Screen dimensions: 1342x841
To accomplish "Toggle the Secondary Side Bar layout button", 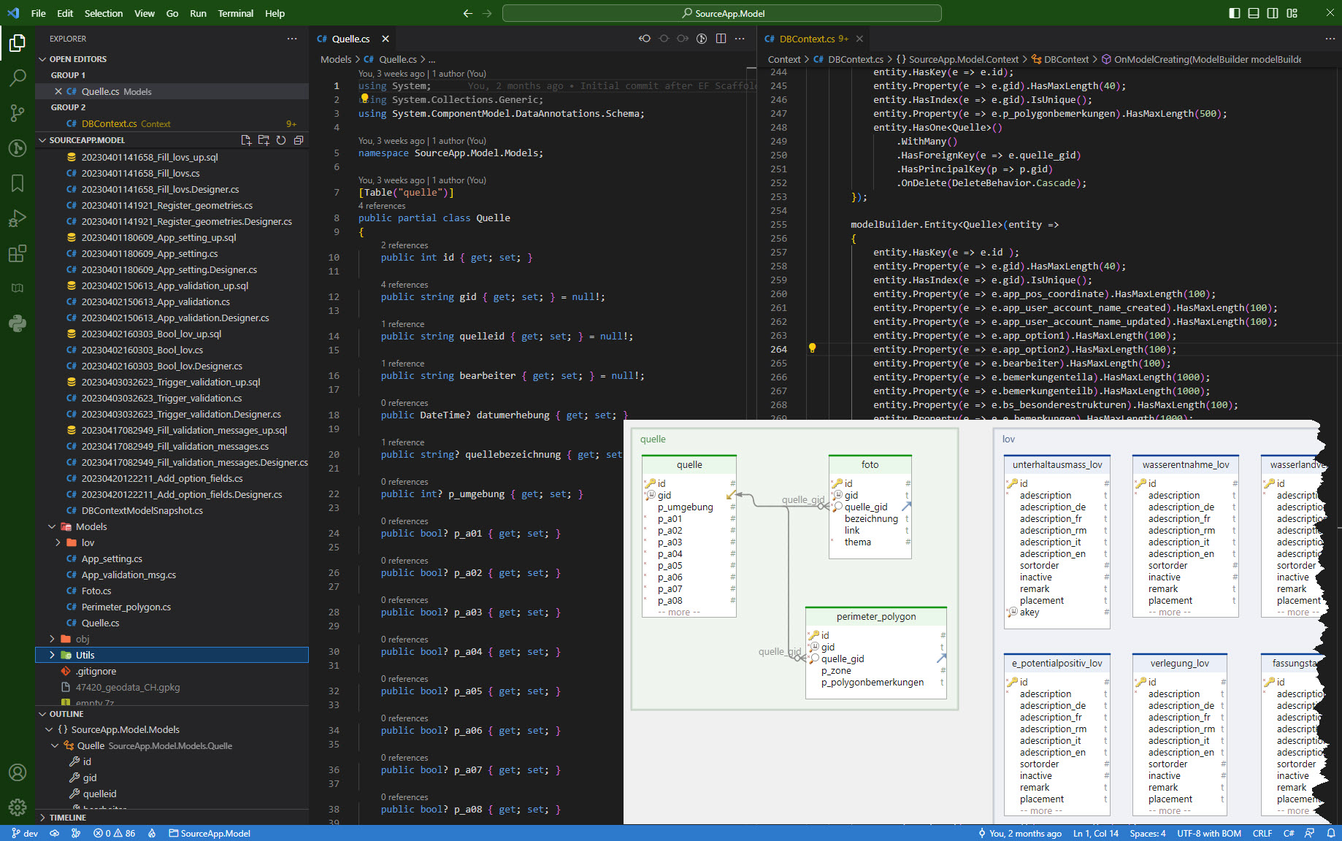I will coord(1273,13).
